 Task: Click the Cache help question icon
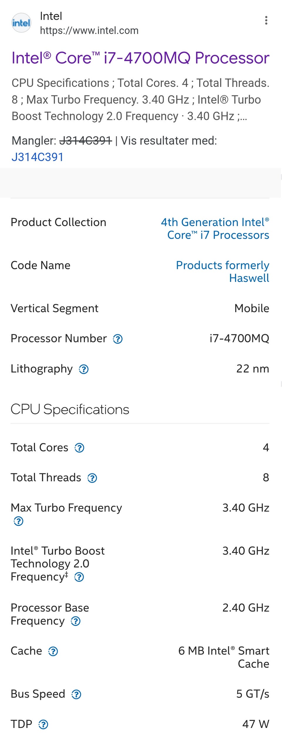[x=53, y=652]
